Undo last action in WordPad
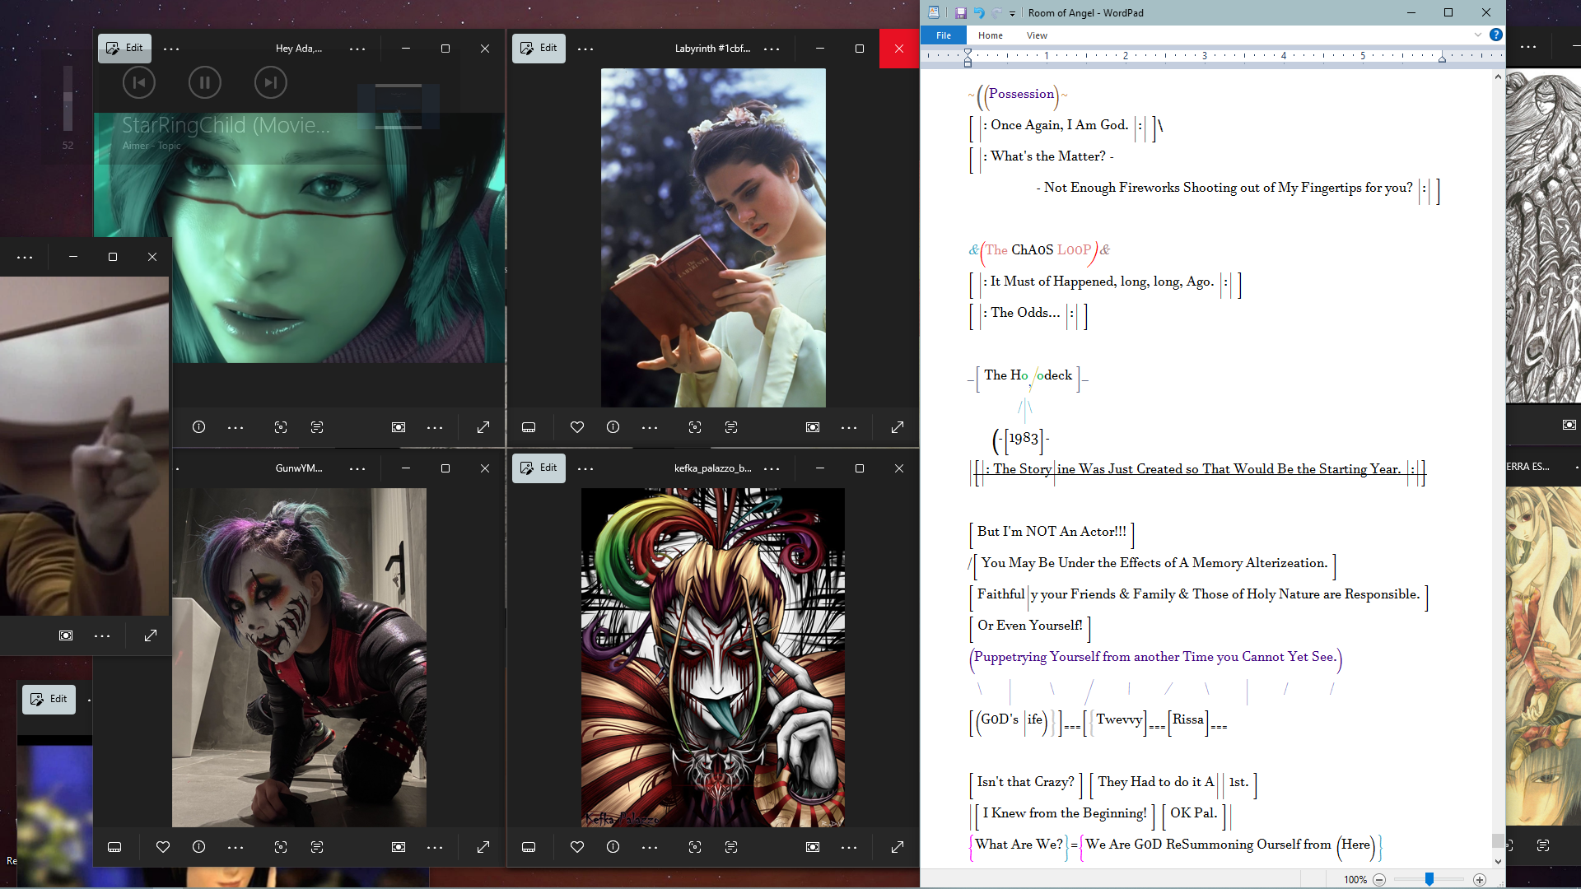Image resolution: width=1581 pixels, height=889 pixels. point(979,12)
